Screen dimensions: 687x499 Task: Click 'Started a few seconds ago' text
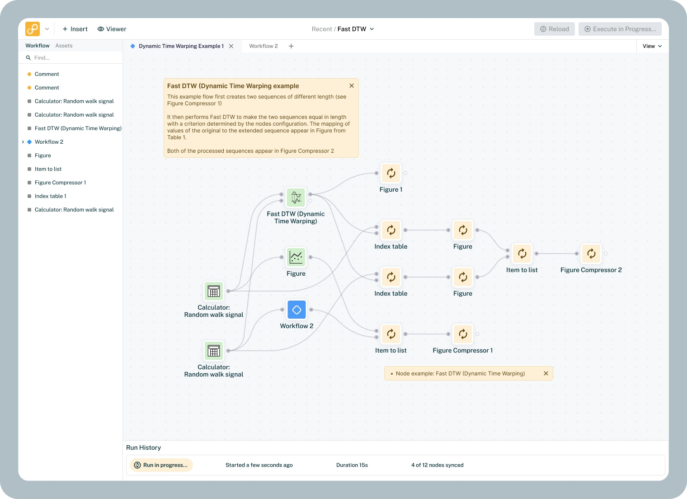click(x=259, y=465)
